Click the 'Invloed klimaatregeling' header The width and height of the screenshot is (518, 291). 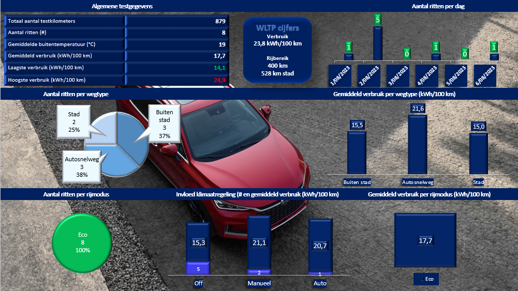(257, 194)
